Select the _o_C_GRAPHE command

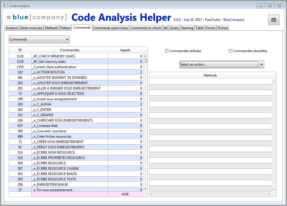pos(76,115)
